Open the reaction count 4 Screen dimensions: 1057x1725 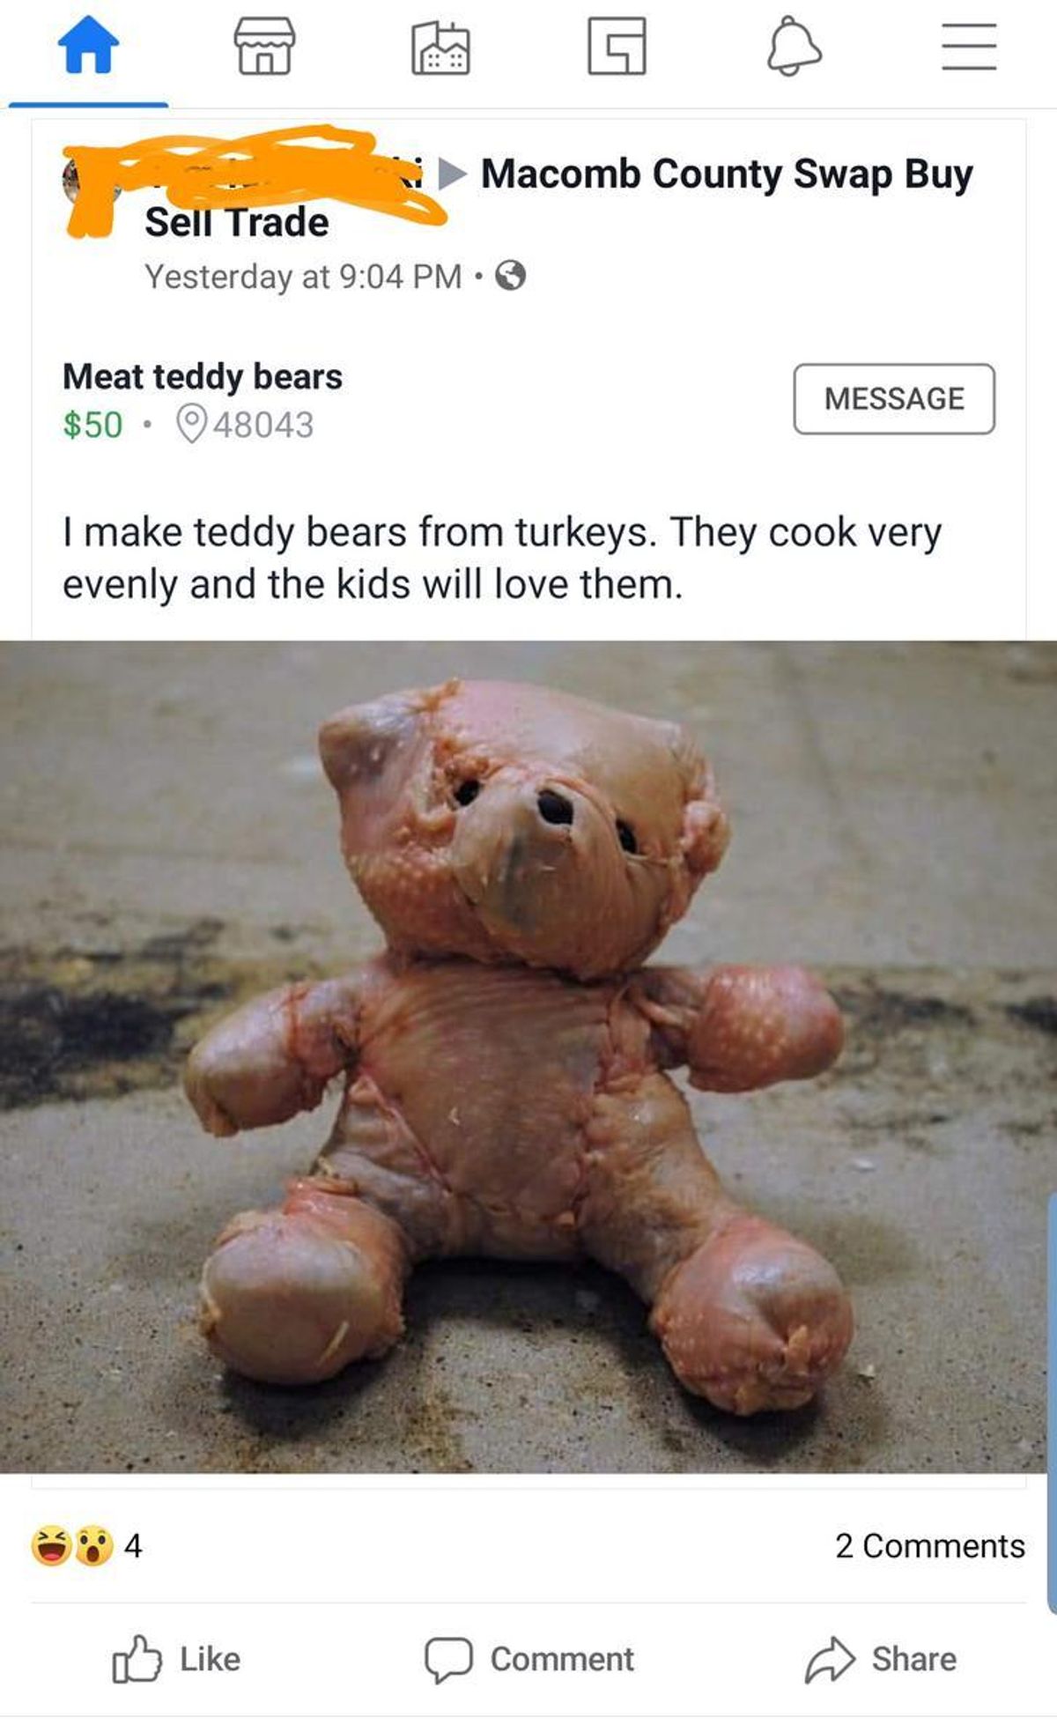click(x=133, y=1545)
